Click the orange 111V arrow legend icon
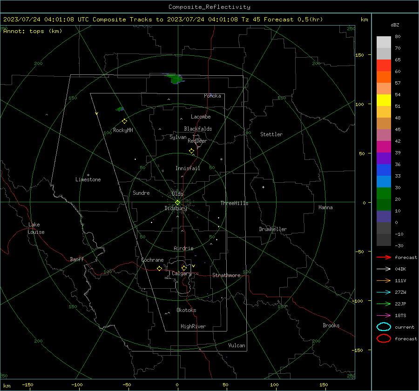Image resolution: width=419 pixels, height=391 pixels. pyautogui.click(x=384, y=280)
